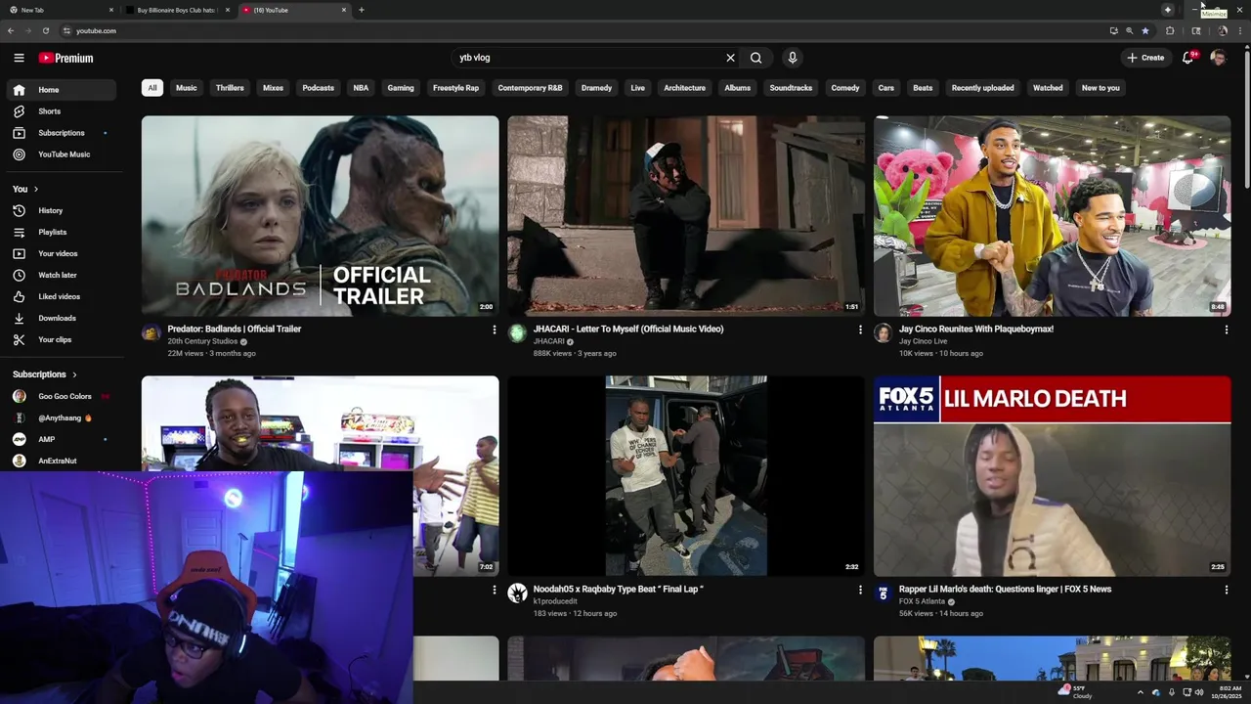Open Playlists in the sidebar
Viewport: 1251px width, 704px height.
click(x=62, y=232)
